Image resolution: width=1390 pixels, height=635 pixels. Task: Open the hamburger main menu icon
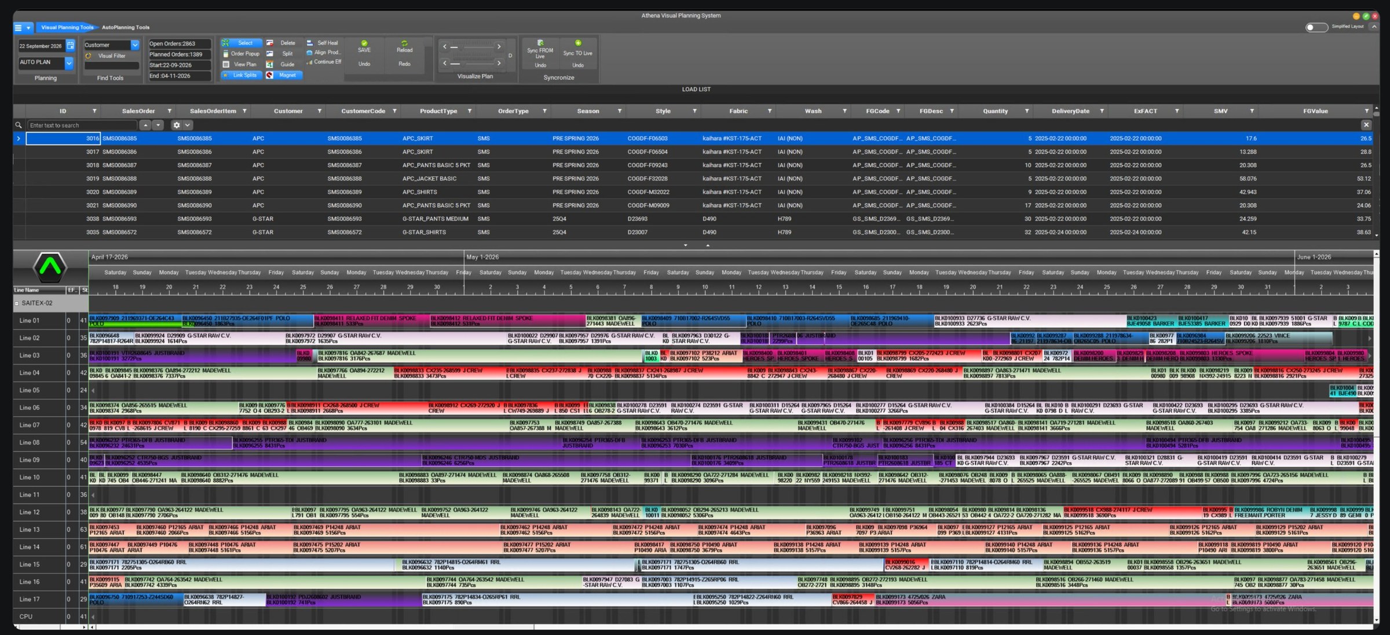coord(18,27)
